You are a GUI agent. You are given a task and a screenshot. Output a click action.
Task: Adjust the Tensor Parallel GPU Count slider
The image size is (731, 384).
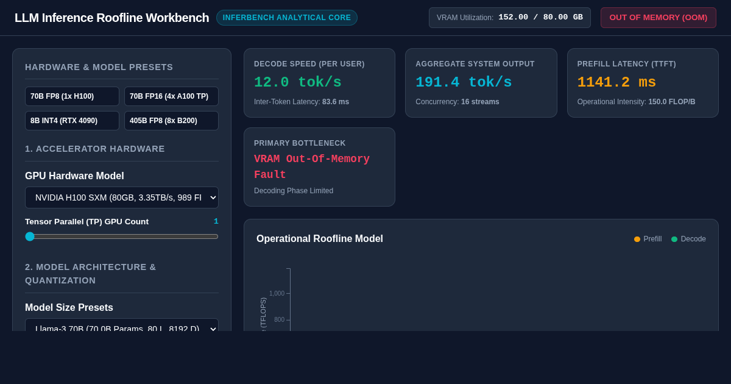click(x=122, y=236)
